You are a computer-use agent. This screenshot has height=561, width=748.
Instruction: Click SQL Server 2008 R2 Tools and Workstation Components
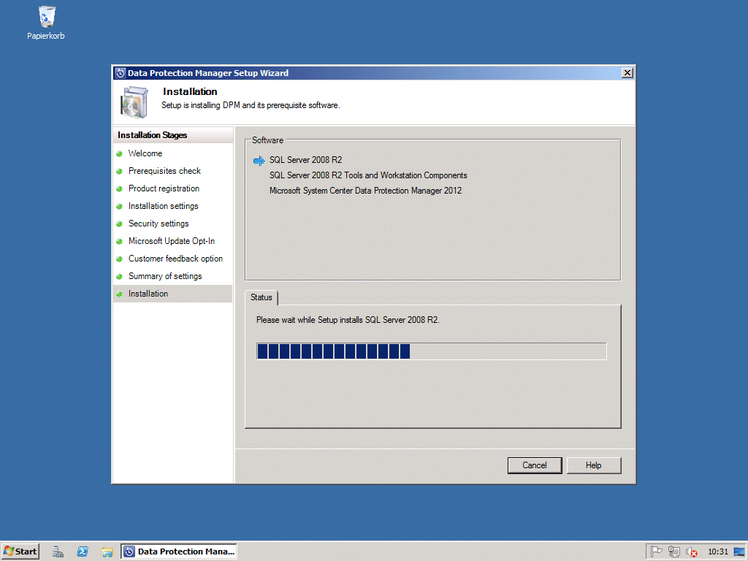pos(368,175)
